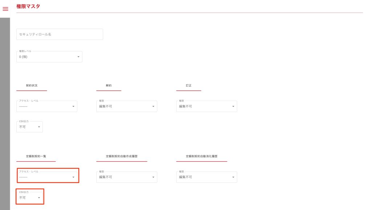This screenshot has width=372, height=210.
Task: Click the セキュリティロール名 input field
Action: click(x=60, y=34)
